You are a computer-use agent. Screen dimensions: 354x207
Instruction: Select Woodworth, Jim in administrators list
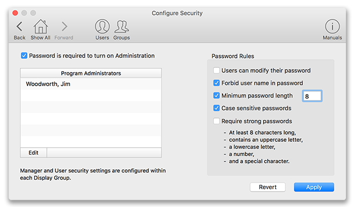coord(91,84)
